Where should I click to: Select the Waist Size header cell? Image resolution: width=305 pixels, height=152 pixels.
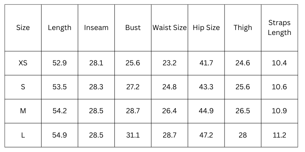(170, 28)
